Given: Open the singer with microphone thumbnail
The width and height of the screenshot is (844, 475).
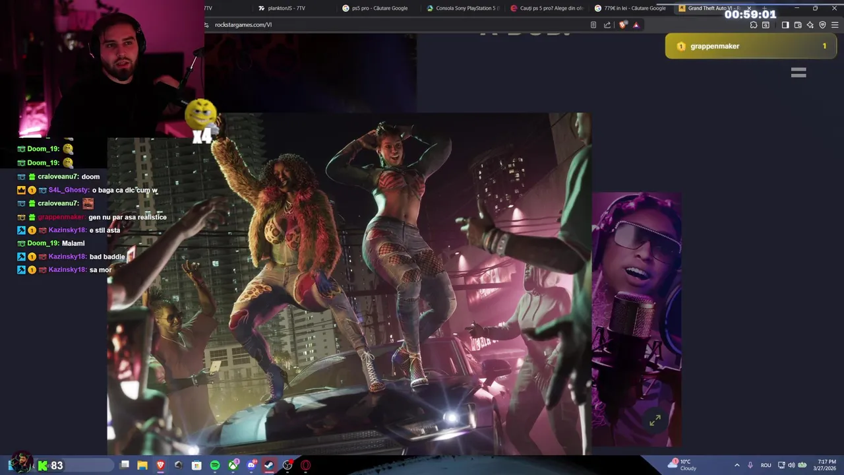Looking at the screenshot, I should (x=636, y=320).
